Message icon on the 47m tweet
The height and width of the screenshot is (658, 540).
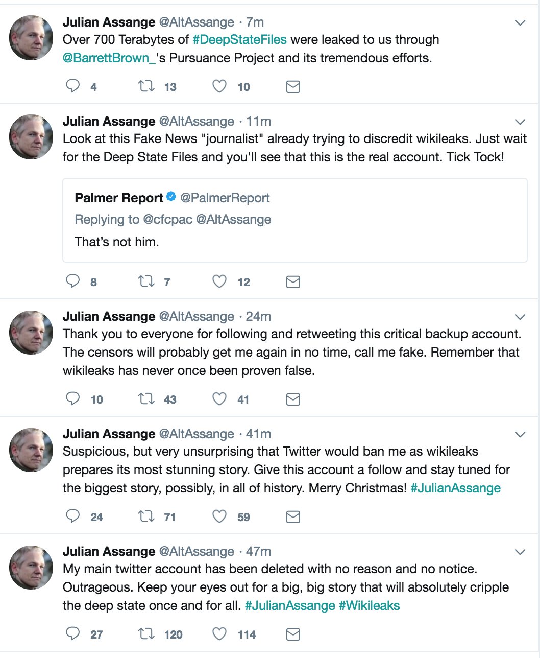click(x=293, y=634)
